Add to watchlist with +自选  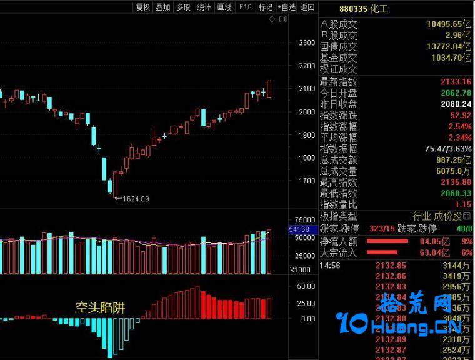287,7
